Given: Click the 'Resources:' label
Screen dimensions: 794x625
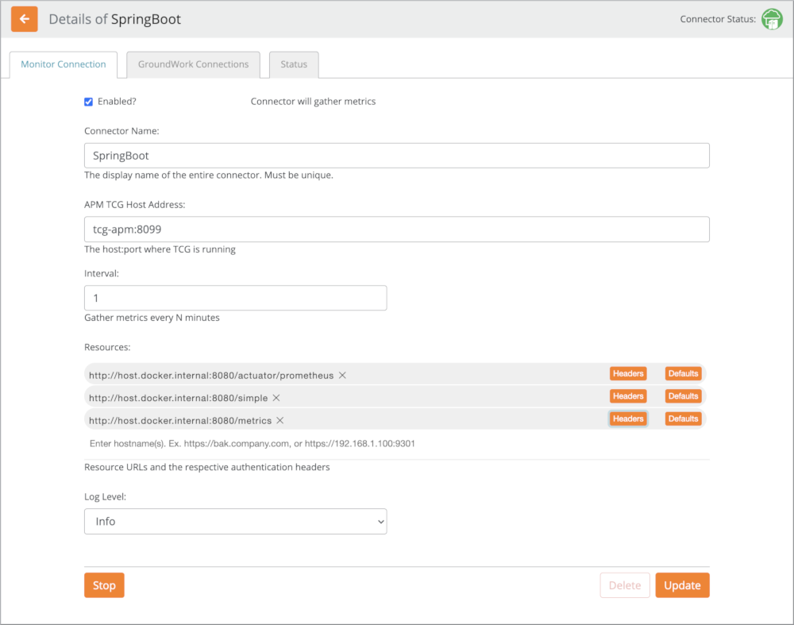Looking at the screenshot, I should click(x=107, y=347).
